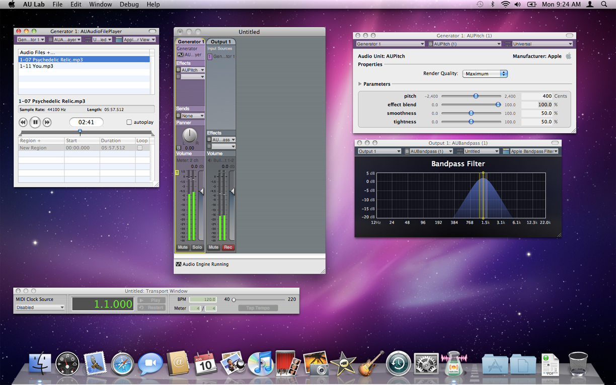Screen dimensions: 616x385
Task: Click the Play button in Transport Window
Action: tap(151, 300)
